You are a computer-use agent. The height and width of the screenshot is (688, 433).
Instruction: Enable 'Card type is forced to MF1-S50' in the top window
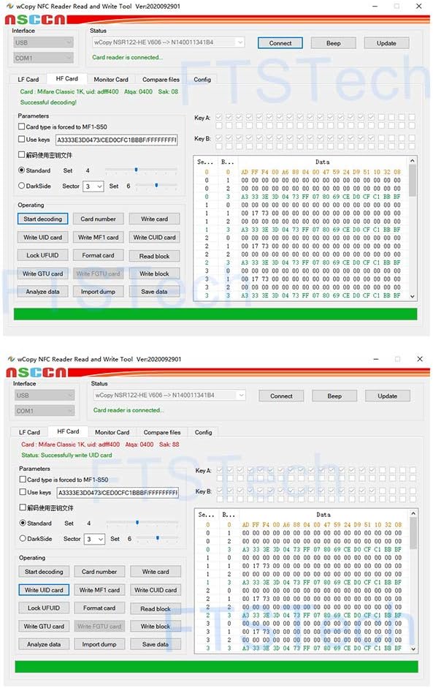point(21,126)
